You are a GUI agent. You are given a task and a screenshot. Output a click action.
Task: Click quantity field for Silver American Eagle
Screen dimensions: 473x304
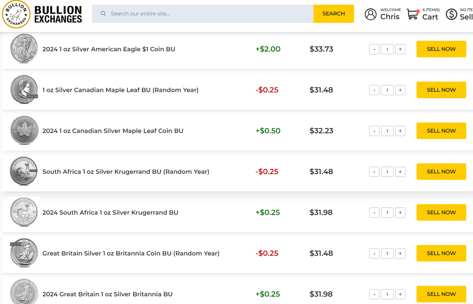click(x=387, y=49)
